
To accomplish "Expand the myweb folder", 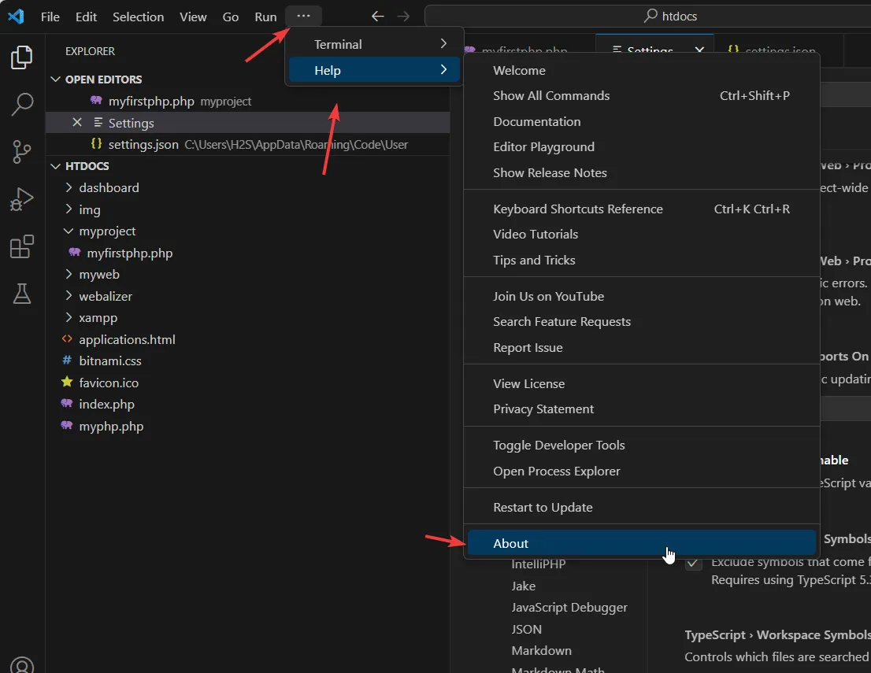I will (x=69, y=274).
